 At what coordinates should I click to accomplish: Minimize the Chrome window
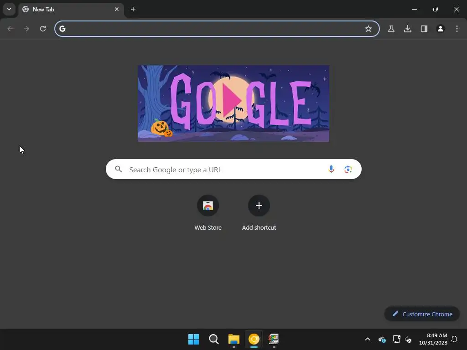pyautogui.click(x=414, y=9)
